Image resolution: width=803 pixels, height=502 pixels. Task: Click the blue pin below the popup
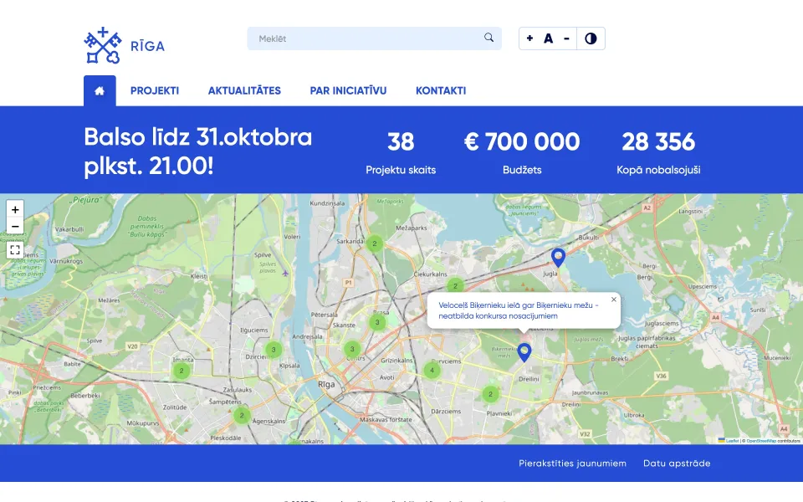524,352
